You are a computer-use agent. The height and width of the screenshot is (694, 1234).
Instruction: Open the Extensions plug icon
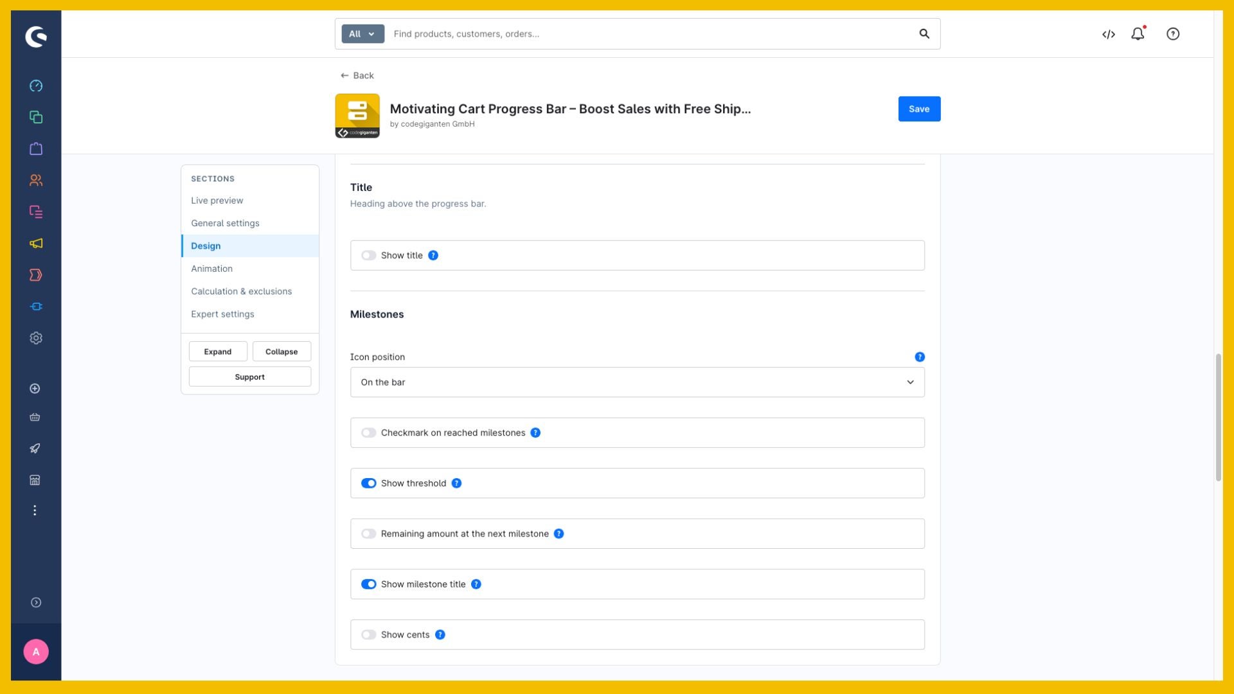pyautogui.click(x=36, y=307)
